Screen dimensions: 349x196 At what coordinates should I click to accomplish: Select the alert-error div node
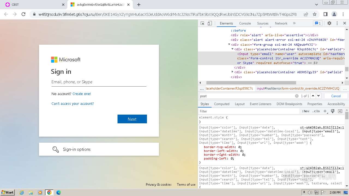[x=288, y=40]
